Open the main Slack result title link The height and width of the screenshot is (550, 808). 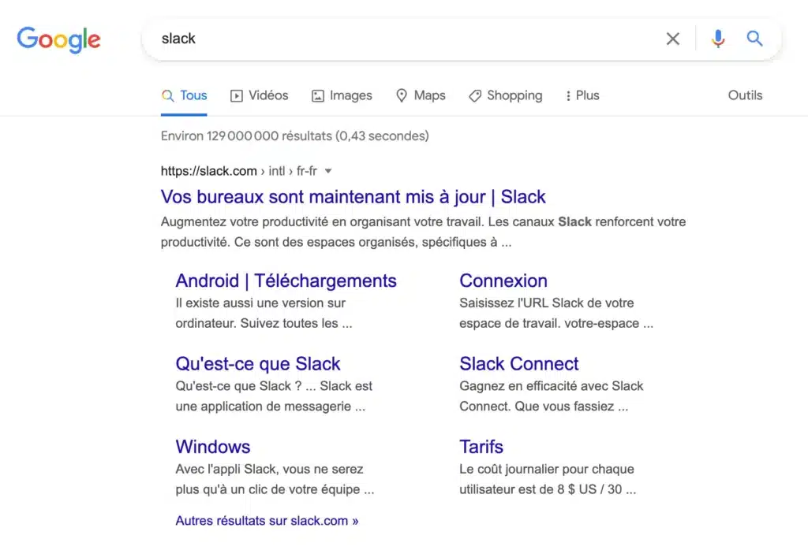(353, 197)
